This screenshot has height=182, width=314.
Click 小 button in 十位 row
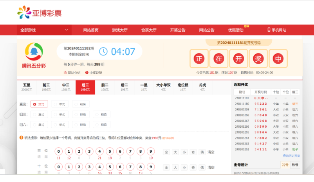coord(184,168)
